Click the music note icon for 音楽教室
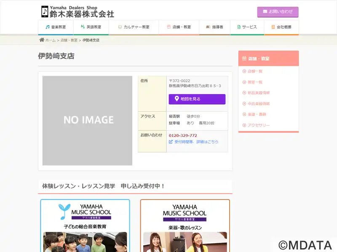This screenshot has width=337, height=252. click(x=48, y=27)
